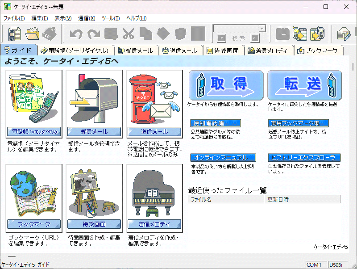
Task: Click the save toolbar icon
Action: [x=49, y=34]
